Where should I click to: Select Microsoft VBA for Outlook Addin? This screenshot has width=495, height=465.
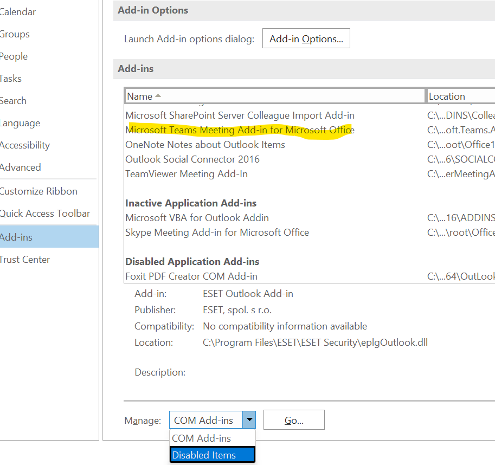pos(197,218)
